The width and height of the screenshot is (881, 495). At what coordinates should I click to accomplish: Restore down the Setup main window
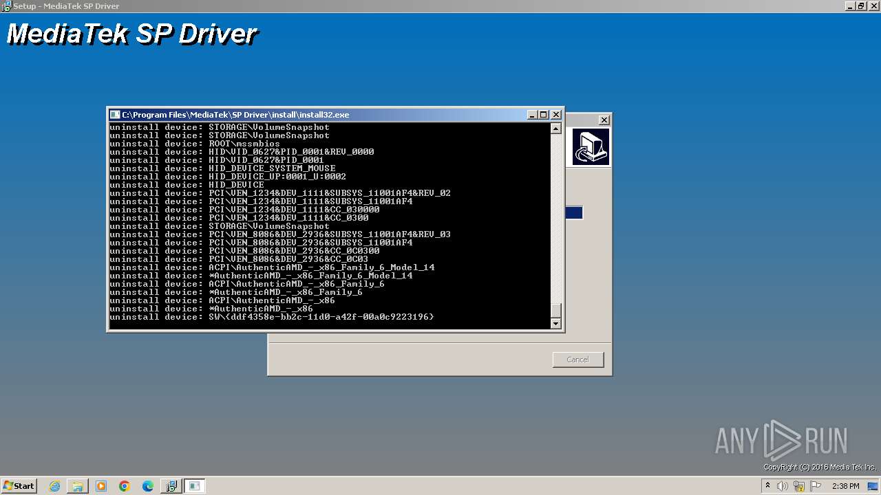[x=861, y=5]
